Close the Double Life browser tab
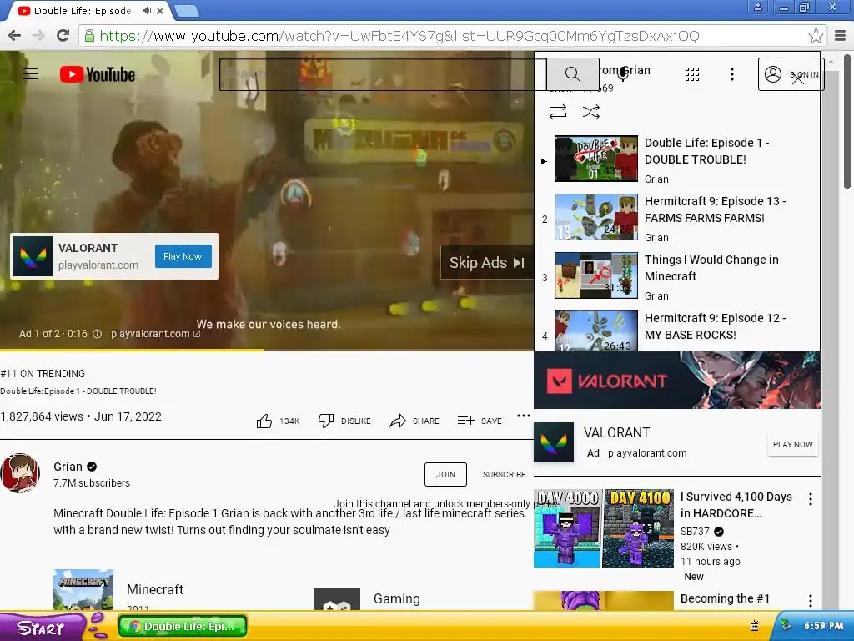 [x=160, y=10]
